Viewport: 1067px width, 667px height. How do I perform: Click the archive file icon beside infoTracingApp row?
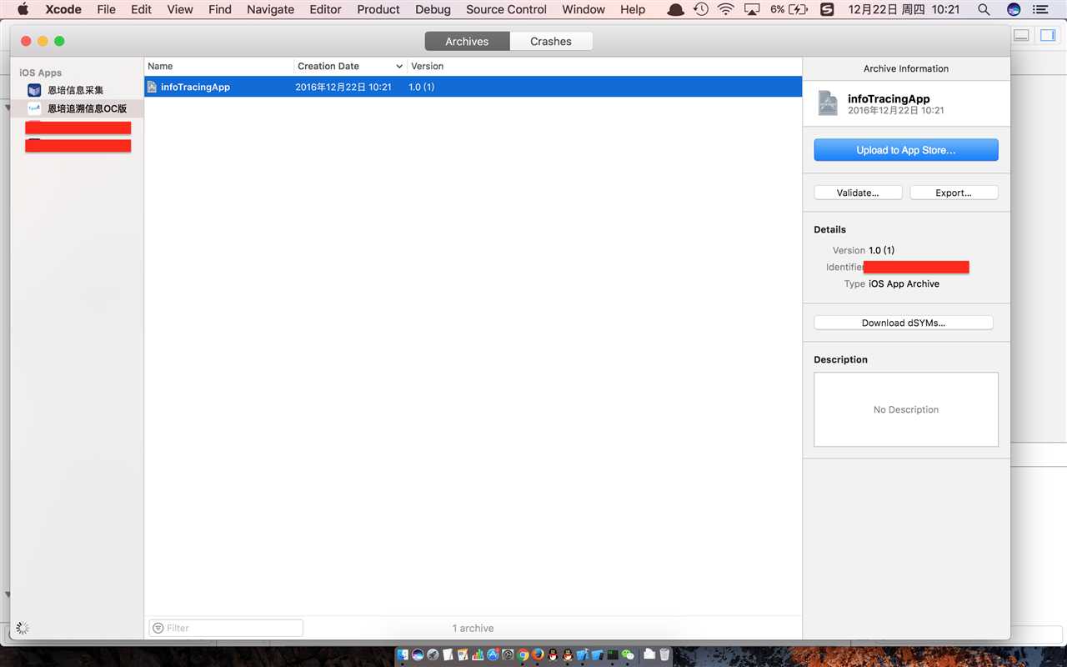[152, 87]
